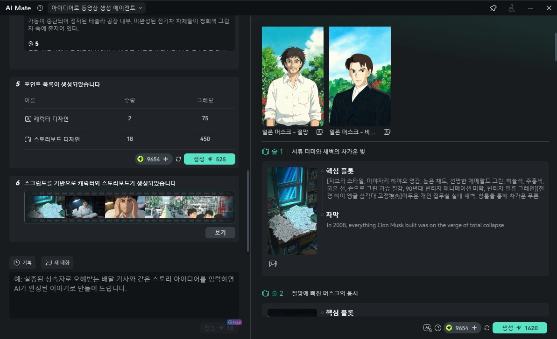This screenshot has height=339, width=557.
Task: Pin the AI Mate window
Action: tap(493, 8)
